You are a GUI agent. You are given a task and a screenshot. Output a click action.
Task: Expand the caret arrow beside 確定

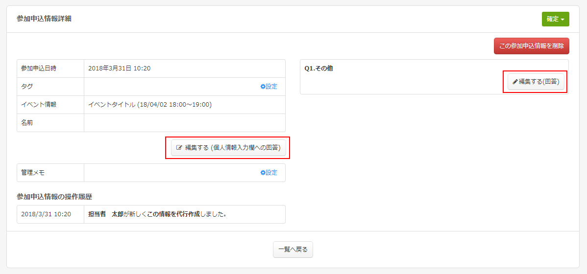563,20
